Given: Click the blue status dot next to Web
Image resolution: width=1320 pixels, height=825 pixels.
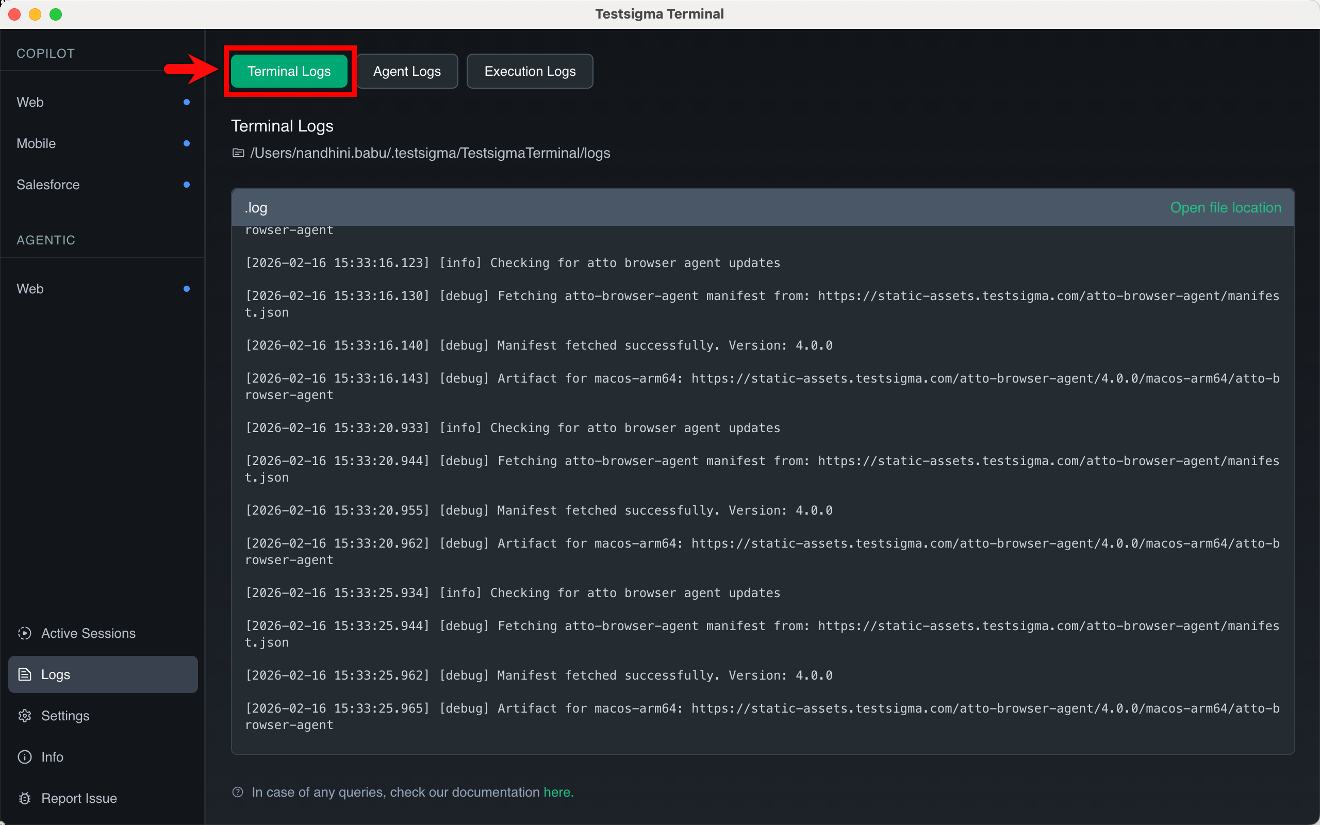Looking at the screenshot, I should pos(187,102).
